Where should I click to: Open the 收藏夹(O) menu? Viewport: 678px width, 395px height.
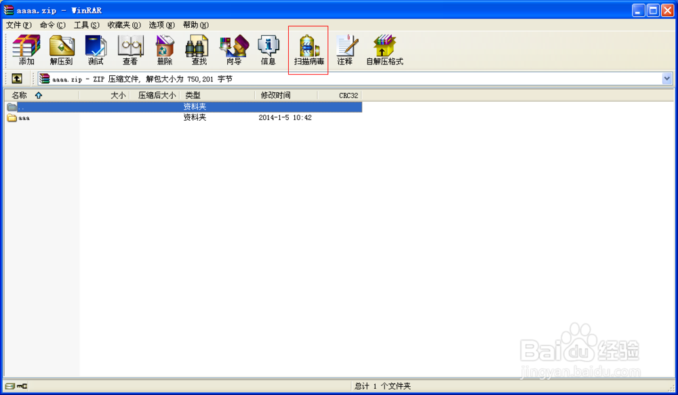(x=124, y=25)
